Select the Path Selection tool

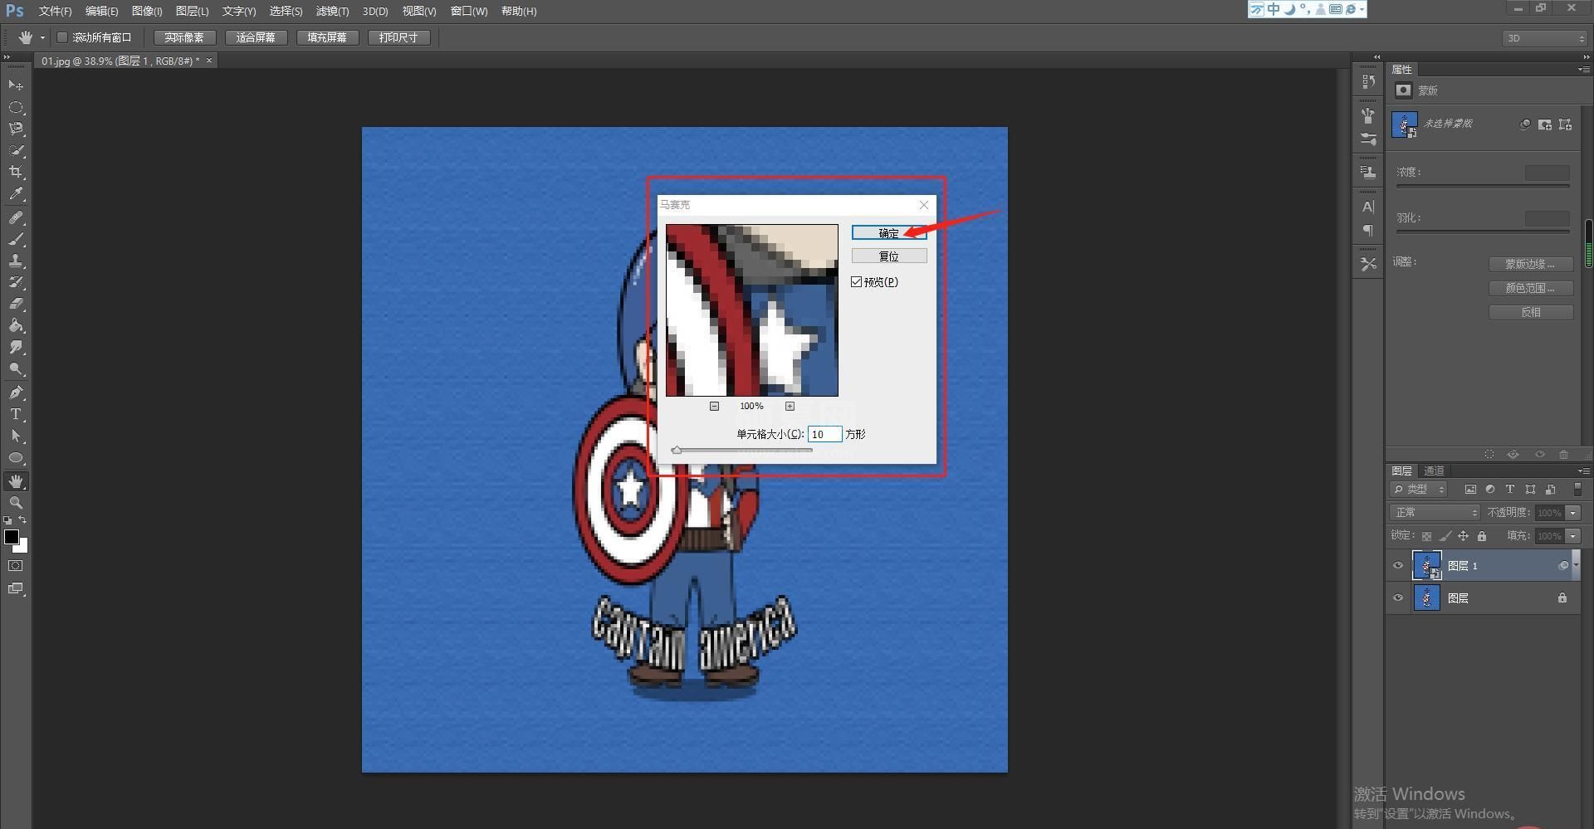coord(16,436)
